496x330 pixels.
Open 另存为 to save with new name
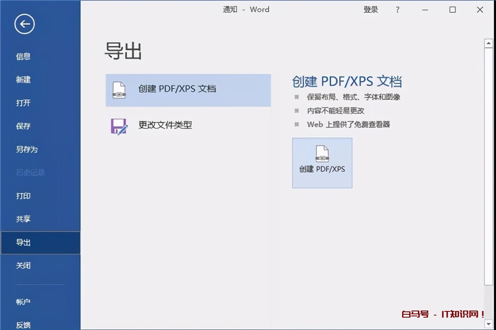pyautogui.click(x=26, y=149)
